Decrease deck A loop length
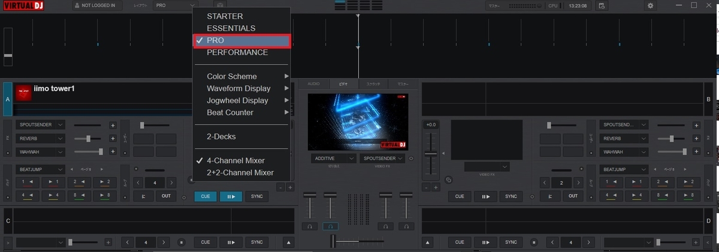 (137, 183)
